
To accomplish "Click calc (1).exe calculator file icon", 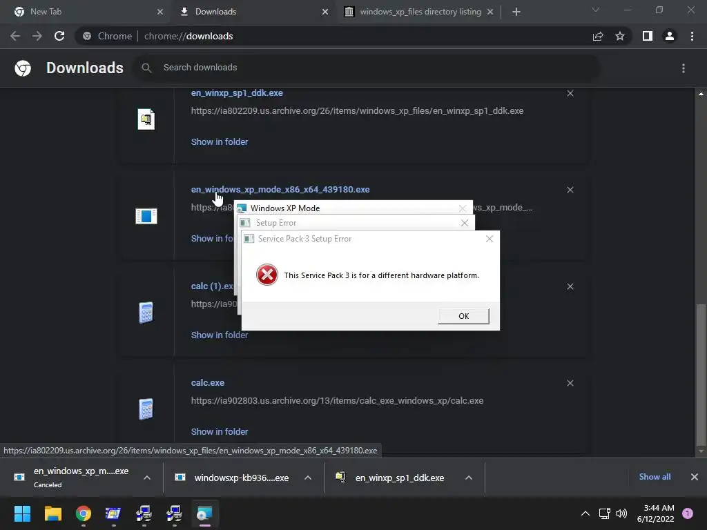I will (146, 313).
